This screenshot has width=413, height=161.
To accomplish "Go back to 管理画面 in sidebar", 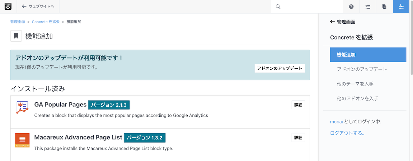I will point(343,22).
